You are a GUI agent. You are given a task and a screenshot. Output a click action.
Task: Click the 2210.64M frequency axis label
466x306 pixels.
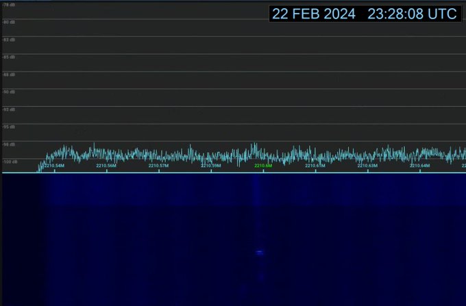click(419, 166)
